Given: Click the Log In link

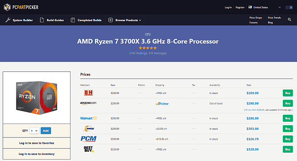Looking at the screenshot, I should click(x=228, y=7).
